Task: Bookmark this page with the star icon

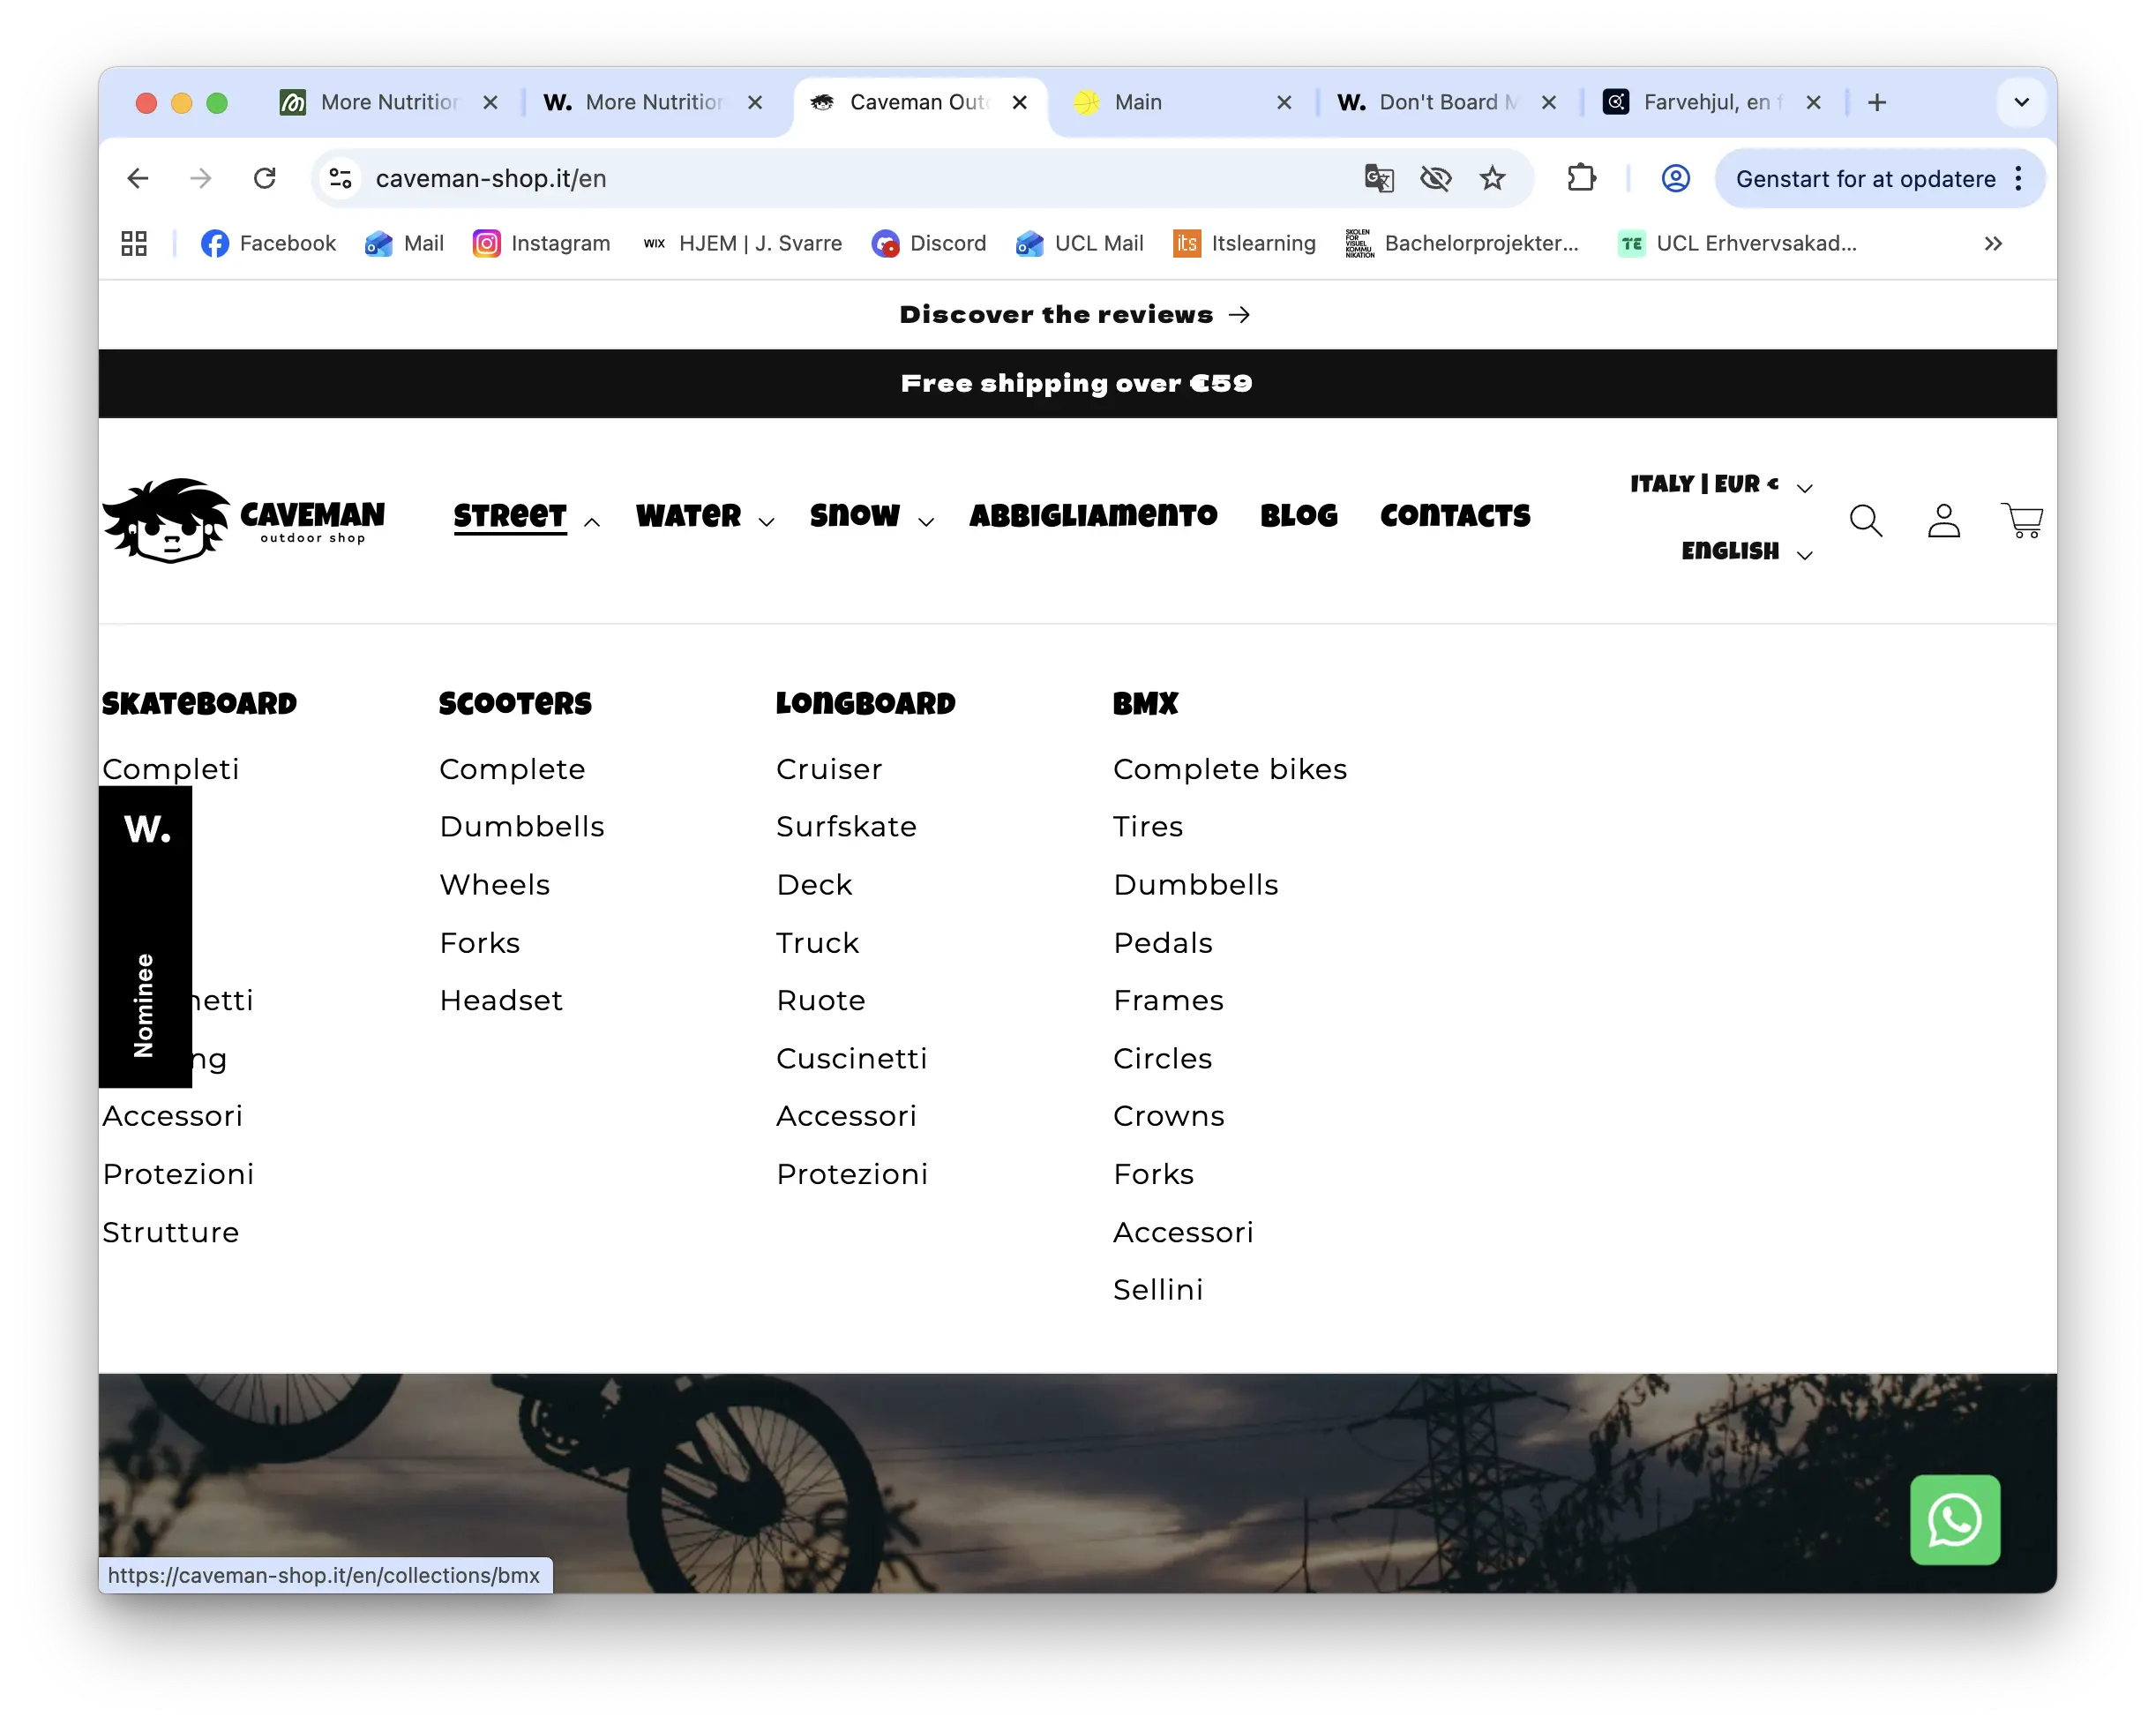Action: 1492,178
